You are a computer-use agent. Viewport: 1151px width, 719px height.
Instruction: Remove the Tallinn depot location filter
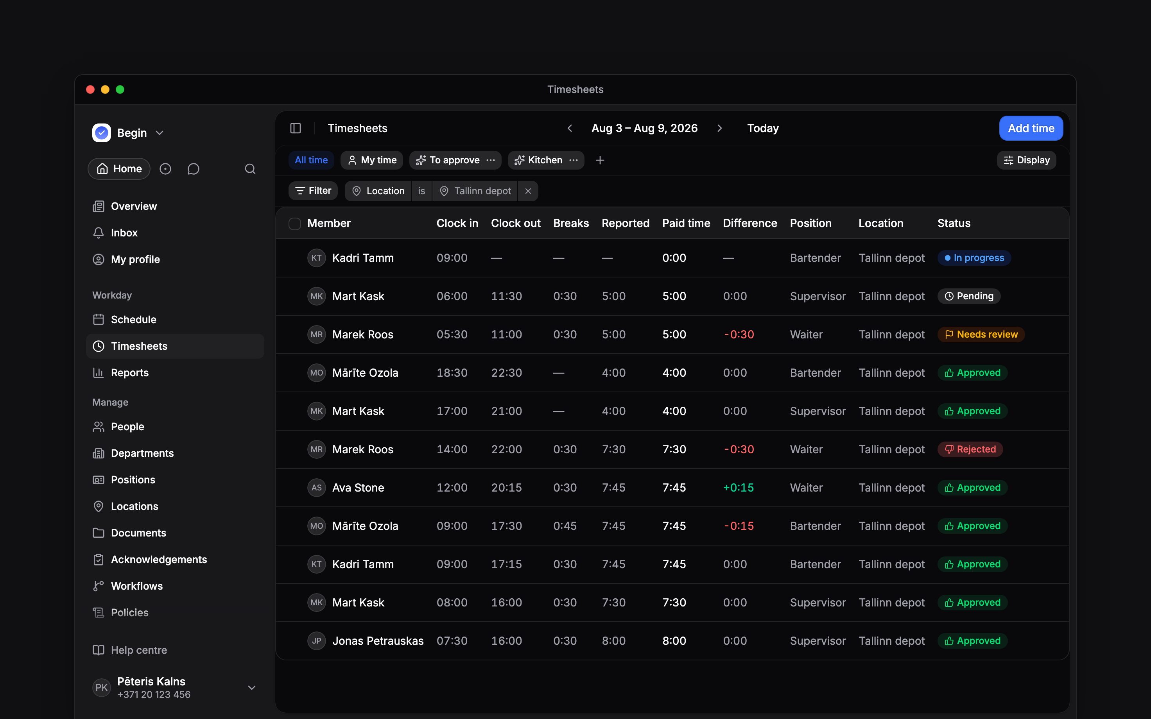click(528, 191)
